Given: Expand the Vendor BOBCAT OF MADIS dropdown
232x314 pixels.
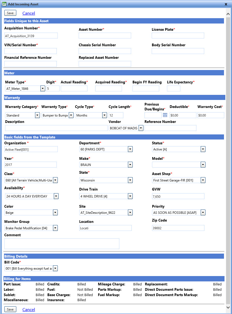Looking at the screenshot, I should point(141,128).
